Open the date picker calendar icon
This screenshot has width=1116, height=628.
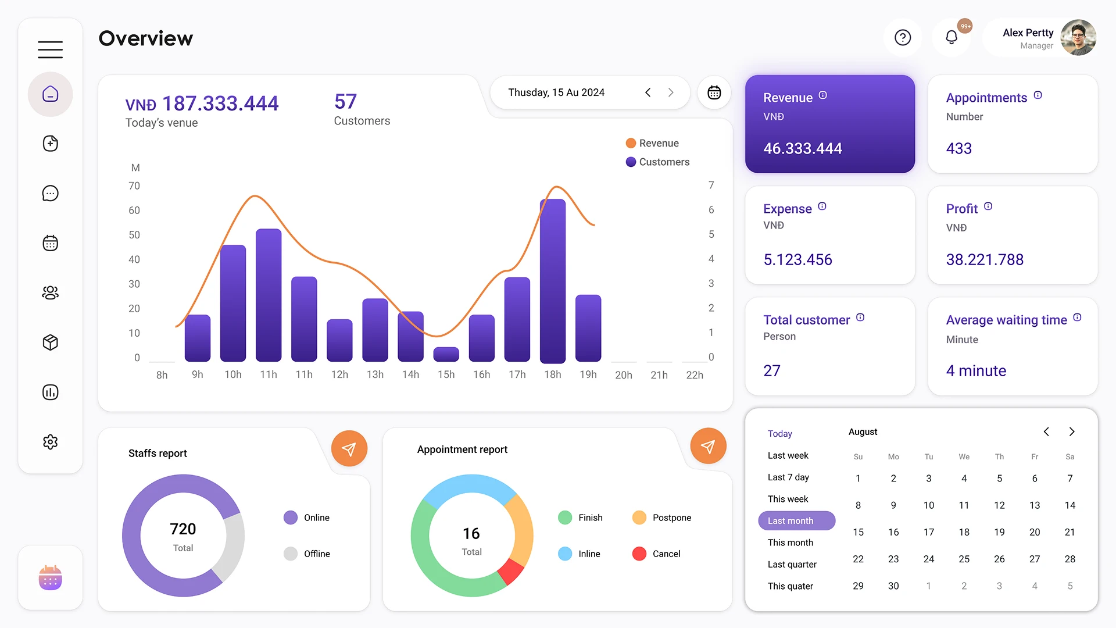714,92
